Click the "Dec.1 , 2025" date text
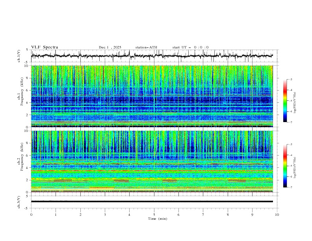 pyautogui.click(x=110, y=47)
